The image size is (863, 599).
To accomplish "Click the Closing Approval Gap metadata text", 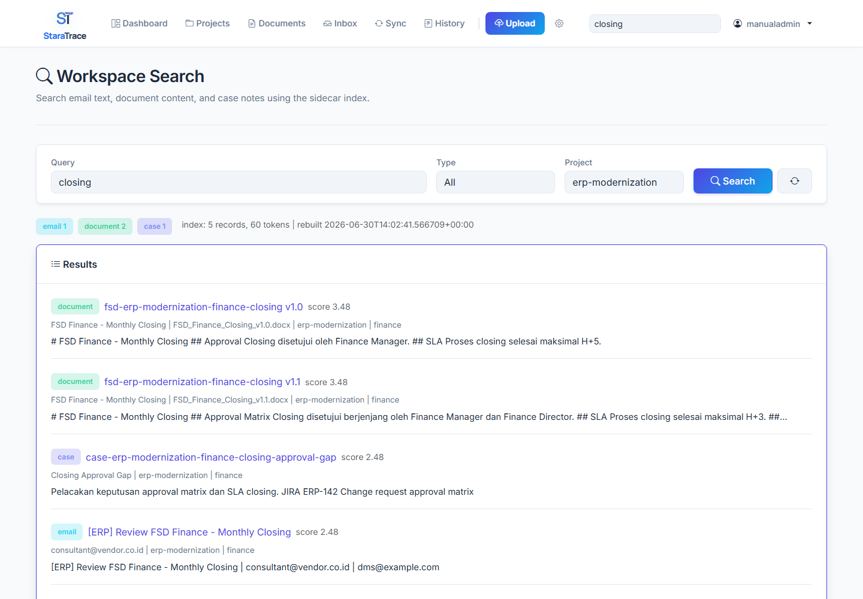I will [91, 475].
